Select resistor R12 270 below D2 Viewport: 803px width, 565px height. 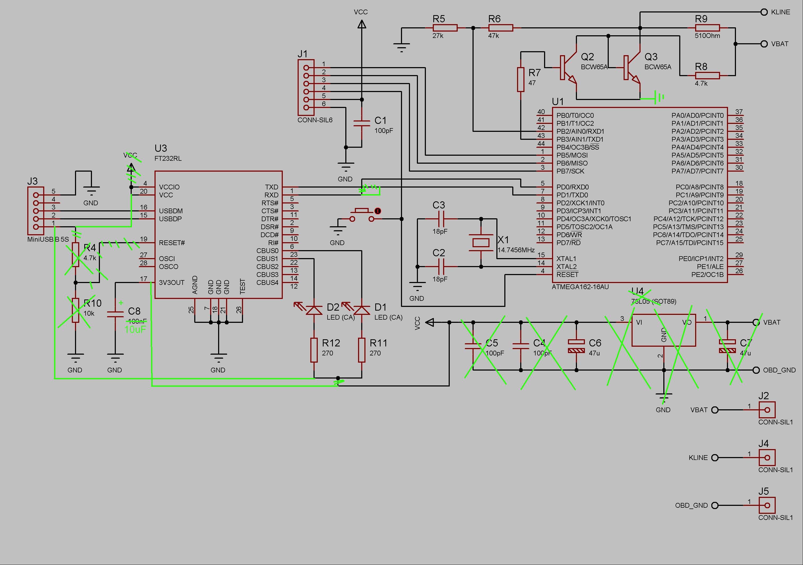coord(314,350)
